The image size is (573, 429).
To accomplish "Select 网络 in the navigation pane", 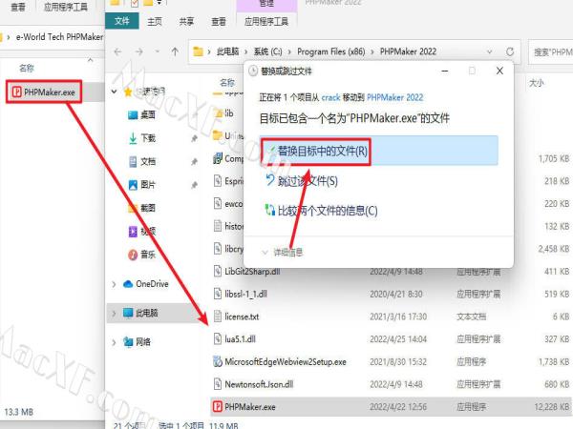I will [137, 342].
